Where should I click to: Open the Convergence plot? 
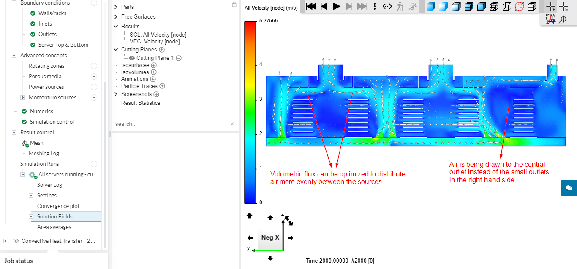click(x=58, y=206)
